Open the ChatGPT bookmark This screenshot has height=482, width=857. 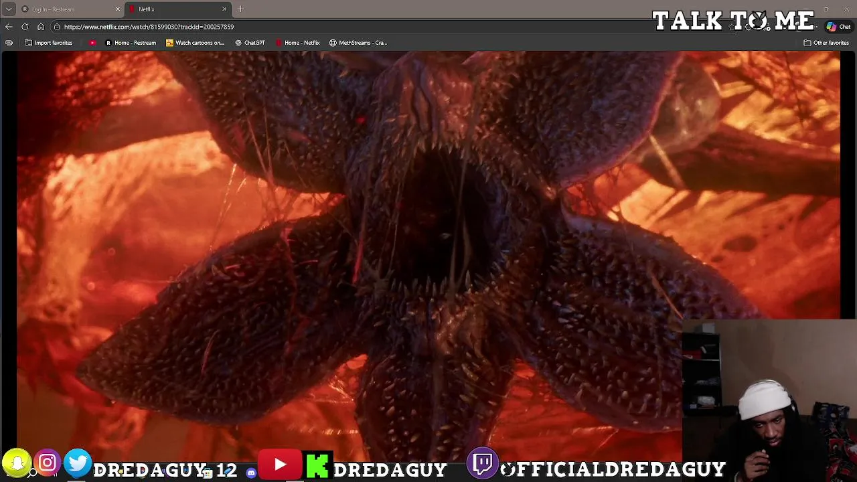click(x=250, y=43)
